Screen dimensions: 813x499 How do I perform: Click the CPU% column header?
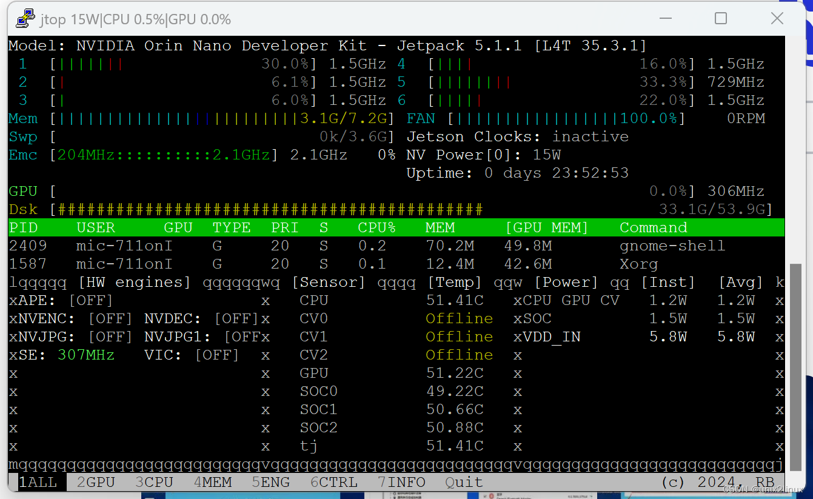[377, 227]
